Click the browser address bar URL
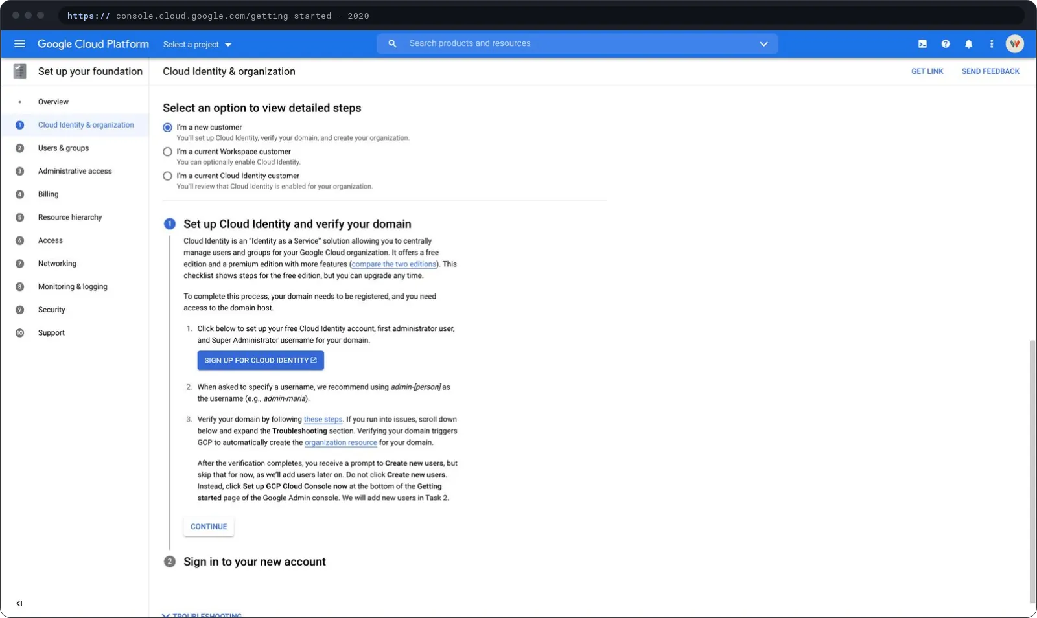 click(218, 16)
